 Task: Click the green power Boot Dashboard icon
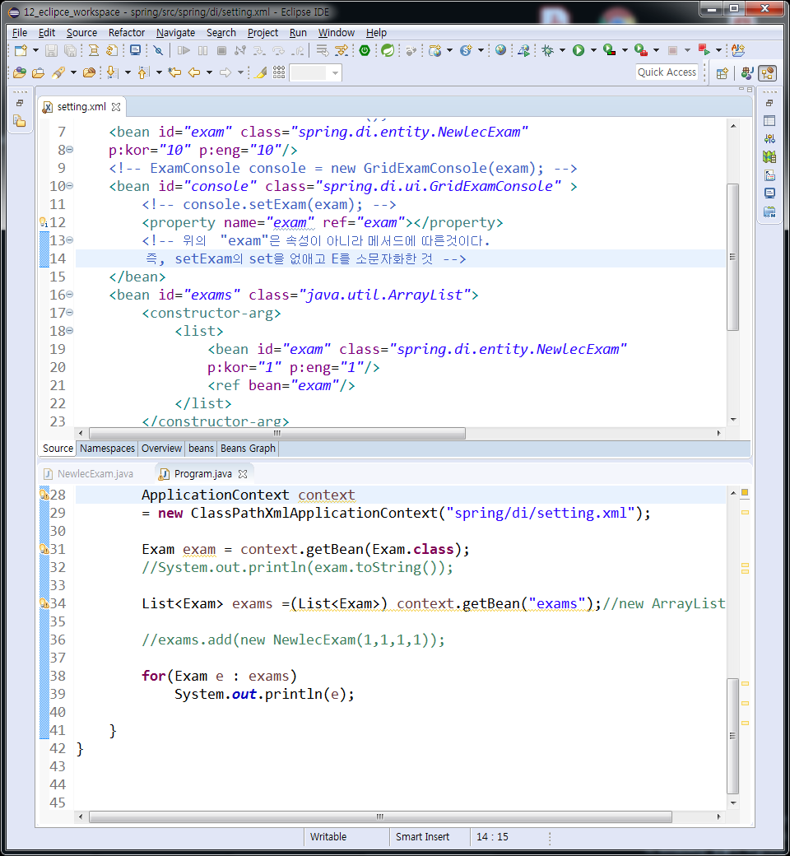point(365,51)
